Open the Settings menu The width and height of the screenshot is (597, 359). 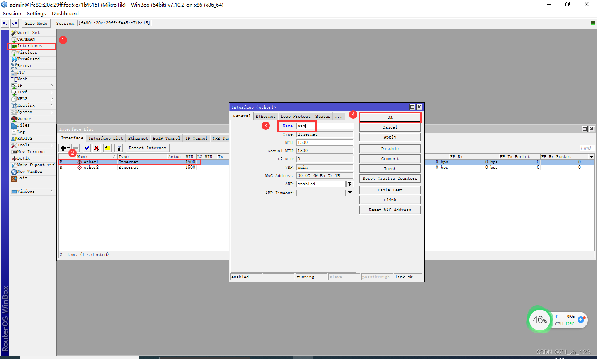point(36,14)
